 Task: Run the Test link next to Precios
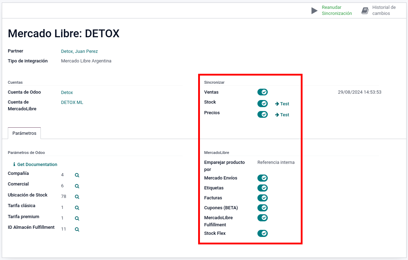282,115
